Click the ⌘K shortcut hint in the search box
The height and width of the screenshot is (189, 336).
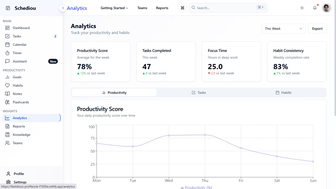click(x=261, y=7)
